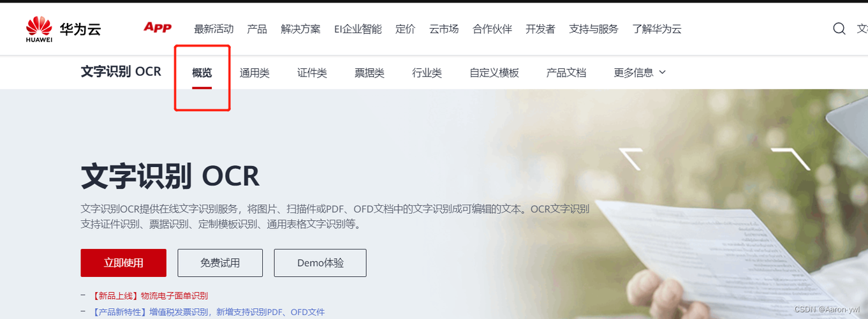This screenshot has height=319, width=868.
Task: Click the 免费试用 button
Action: (x=220, y=263)
